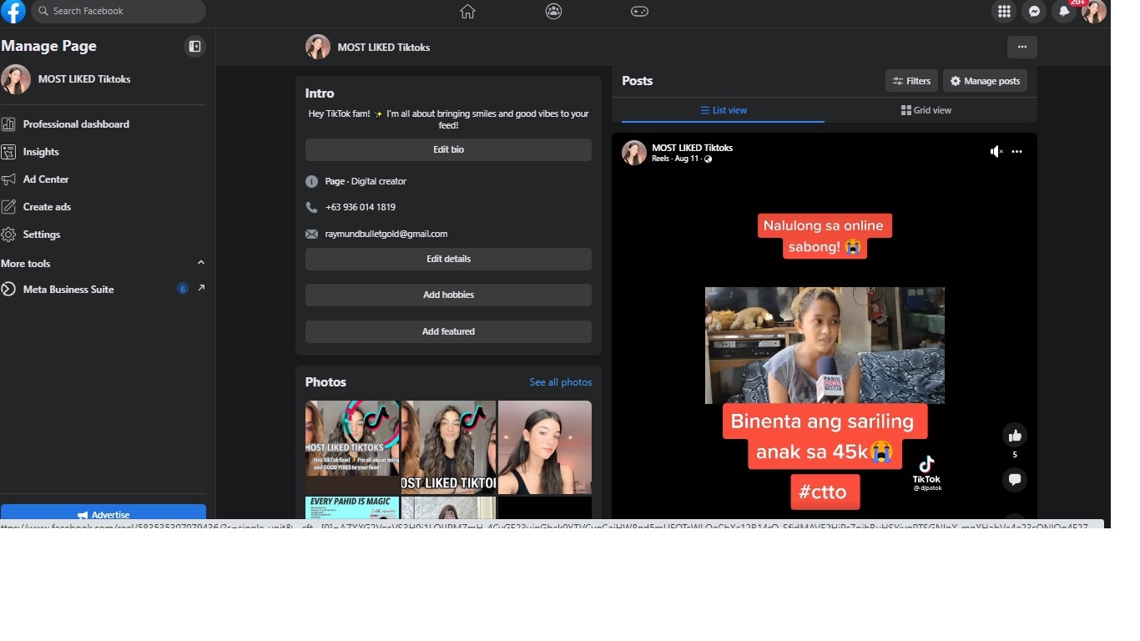Switch to the List view tab
The image size is (1140, 641).
[723, 110]
